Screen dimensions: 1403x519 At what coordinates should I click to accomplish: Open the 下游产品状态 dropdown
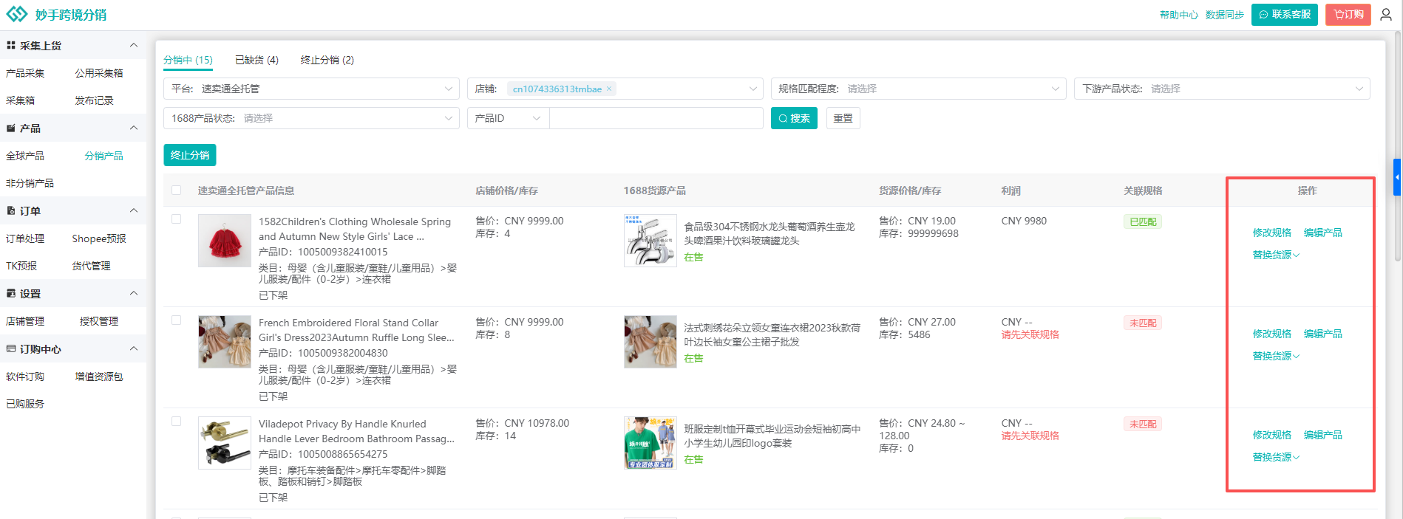[x=1222, y=89]
